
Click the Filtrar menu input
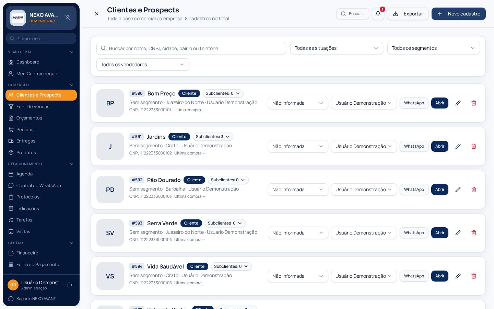click(41, 38)
